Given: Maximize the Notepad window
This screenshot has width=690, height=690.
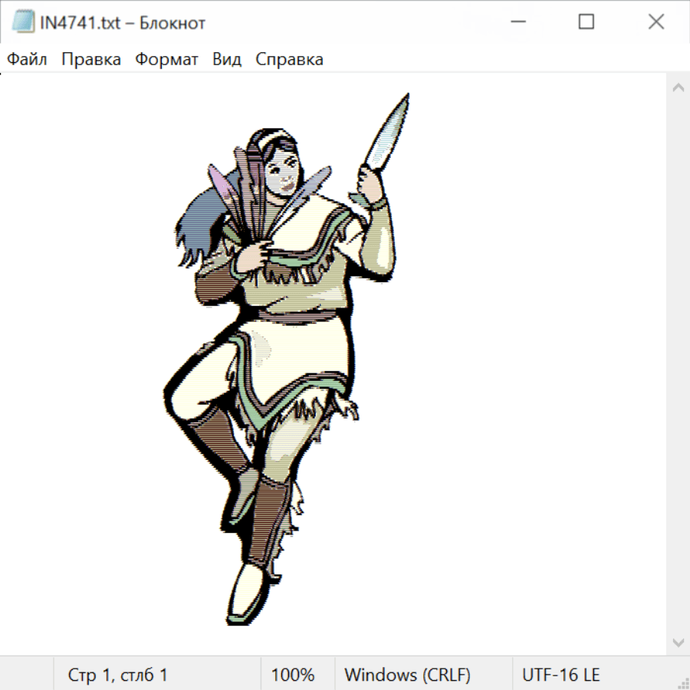Looking at the screenshot, I should coord(586,23).
